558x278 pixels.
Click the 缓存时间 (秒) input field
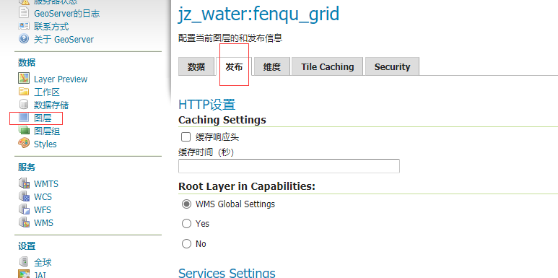coord(289,166)
